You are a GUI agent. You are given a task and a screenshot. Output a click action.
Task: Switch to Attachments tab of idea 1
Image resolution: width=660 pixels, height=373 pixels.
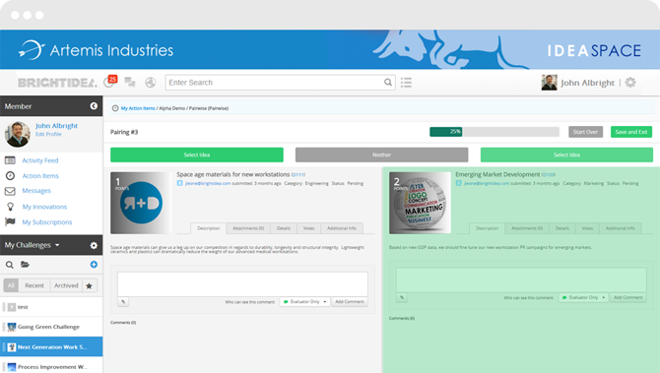pos(248,228)
